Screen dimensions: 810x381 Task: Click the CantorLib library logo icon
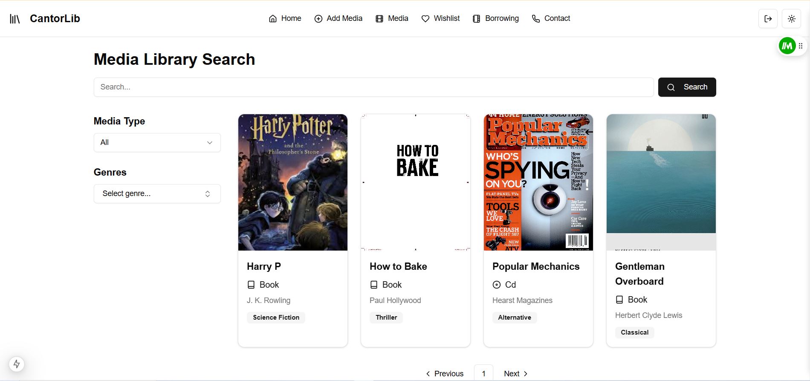(15, 19)
